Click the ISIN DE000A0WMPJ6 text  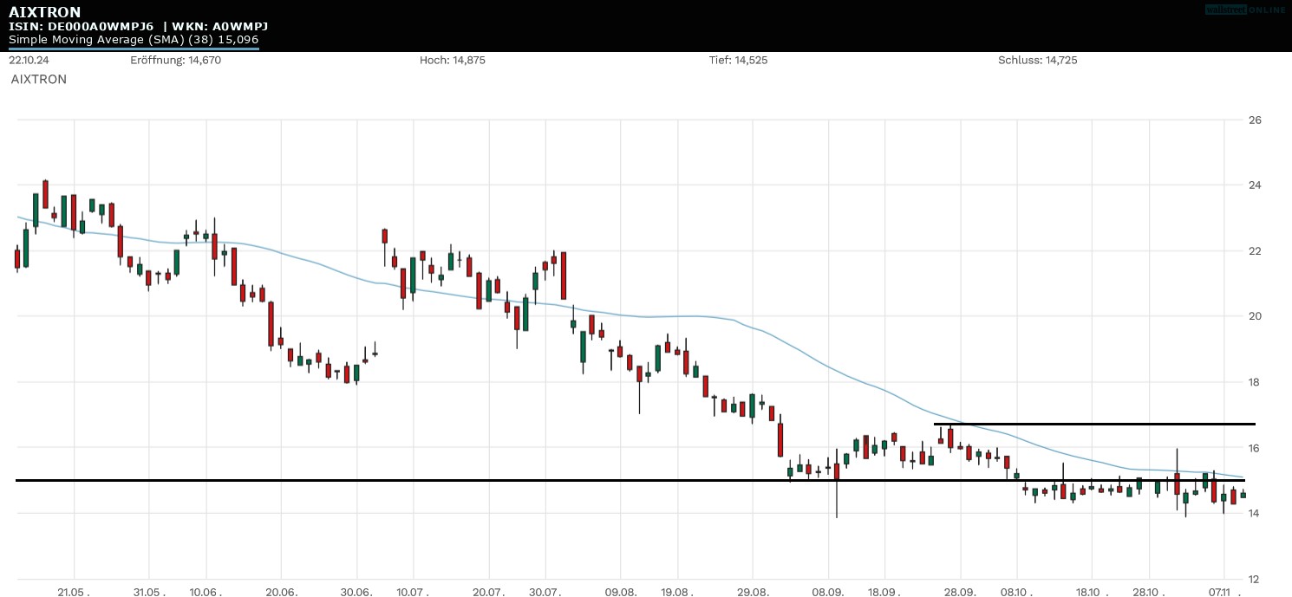pyautogui.click(x=82, y=26)
